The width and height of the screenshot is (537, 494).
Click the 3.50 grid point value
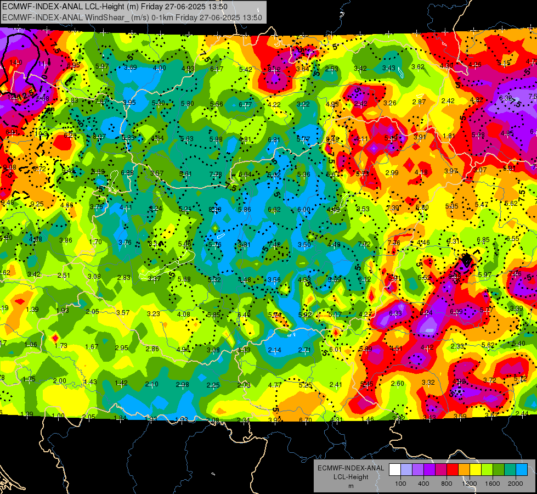pyautogui.click(x=304, y=244)
